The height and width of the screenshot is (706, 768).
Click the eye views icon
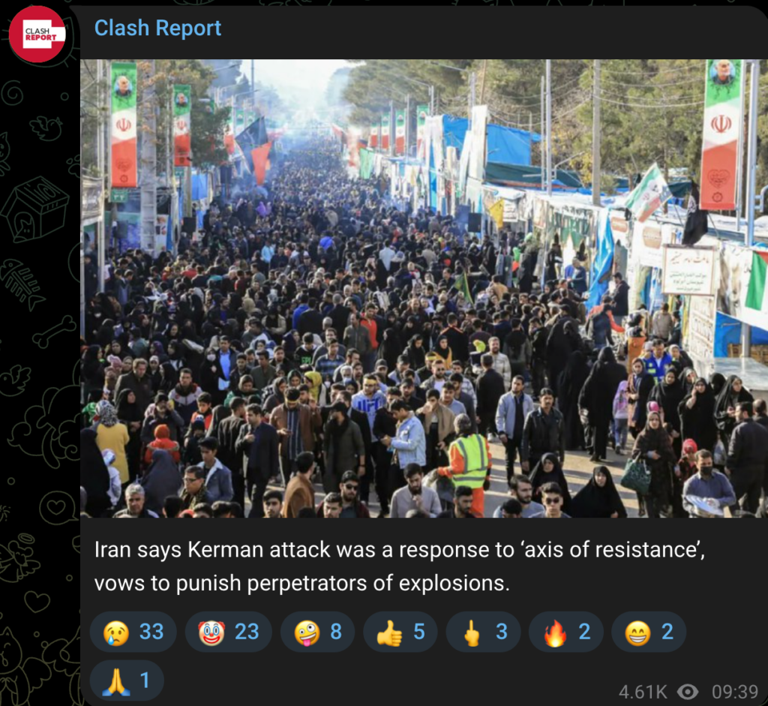(x=688, y=692)
